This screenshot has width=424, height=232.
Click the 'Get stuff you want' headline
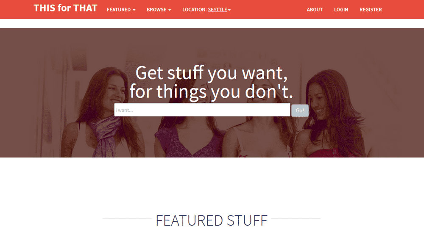coord(211,73)
